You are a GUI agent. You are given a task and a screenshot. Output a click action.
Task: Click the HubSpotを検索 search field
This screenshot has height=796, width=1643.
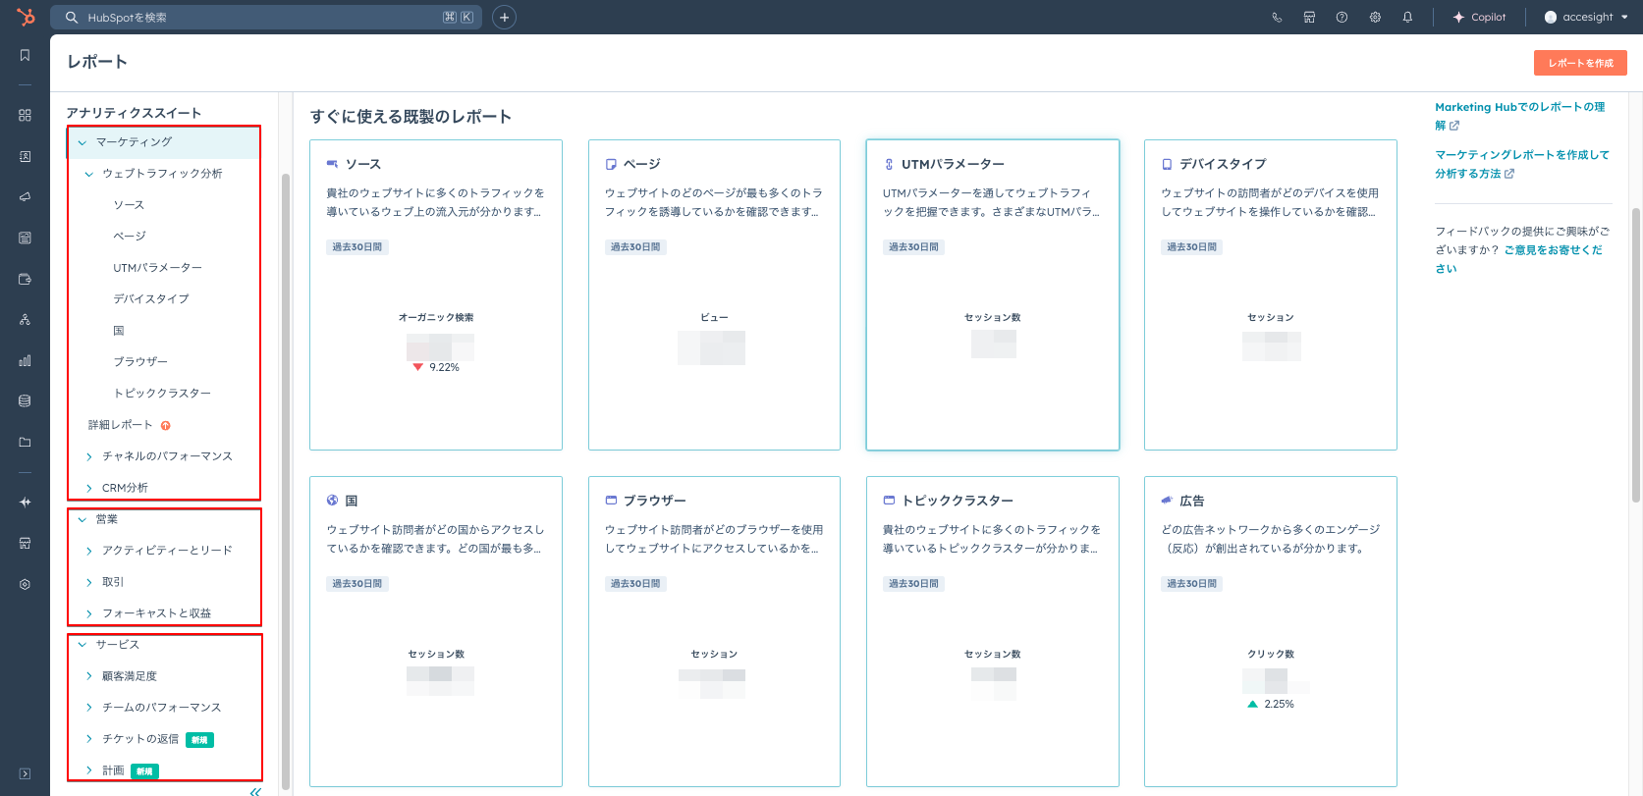266,17
